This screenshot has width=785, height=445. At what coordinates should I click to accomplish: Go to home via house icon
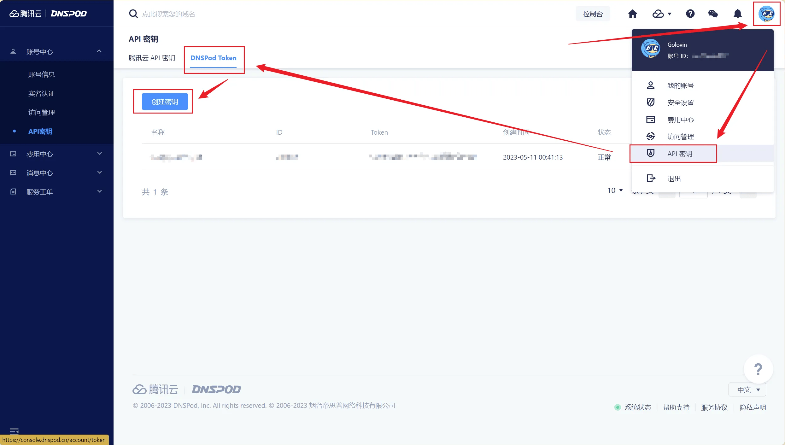[632, 14]
